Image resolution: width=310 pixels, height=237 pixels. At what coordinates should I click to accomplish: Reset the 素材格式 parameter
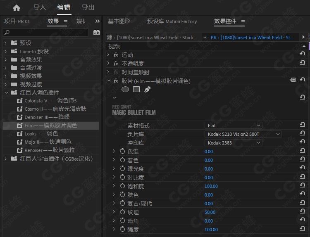(302, 124)
